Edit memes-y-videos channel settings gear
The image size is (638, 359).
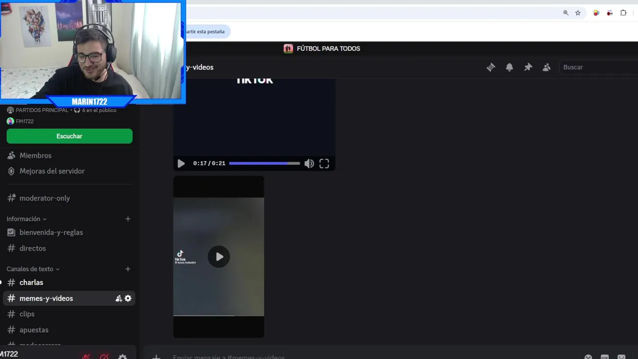pyautogui.click(x=128, y=298)
